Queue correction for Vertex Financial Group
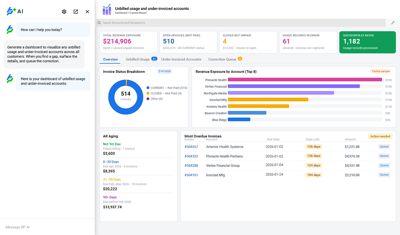400x235 pixels. 384,165
